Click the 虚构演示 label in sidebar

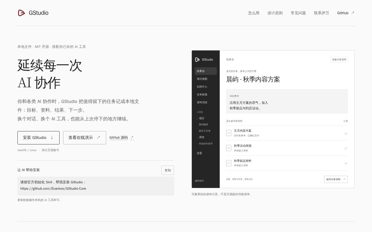pyautogui.click(x=199, y=181)
